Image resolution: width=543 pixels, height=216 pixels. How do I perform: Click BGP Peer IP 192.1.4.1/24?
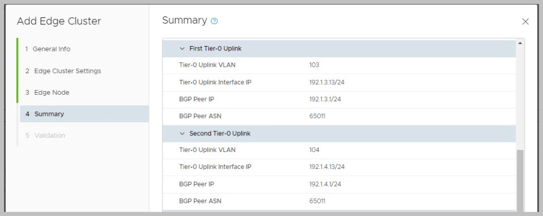tap(325, 184)
